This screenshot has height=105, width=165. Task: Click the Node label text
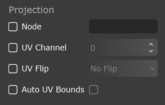[32, 27]
